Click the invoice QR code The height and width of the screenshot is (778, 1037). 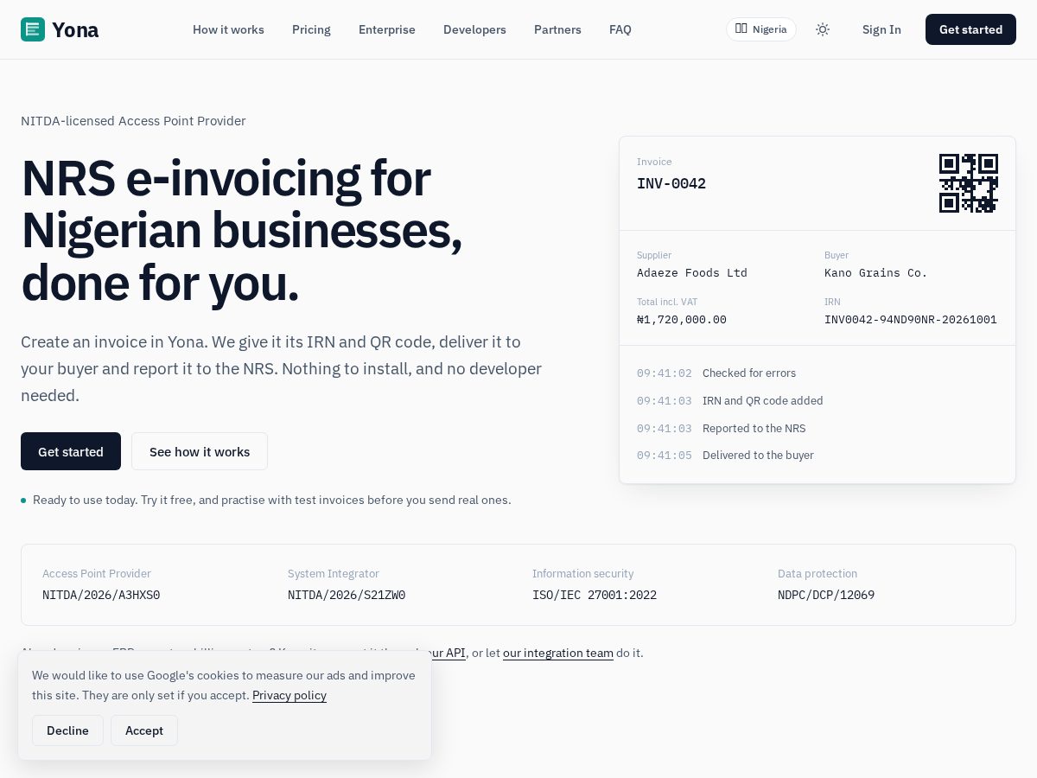969,183
